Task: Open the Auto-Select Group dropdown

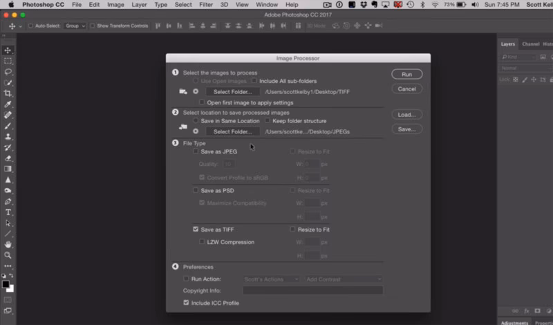Action: click(75, 26)
